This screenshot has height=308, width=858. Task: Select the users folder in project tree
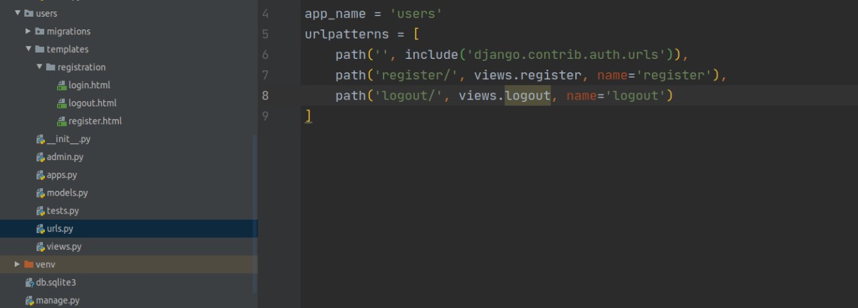46,13
